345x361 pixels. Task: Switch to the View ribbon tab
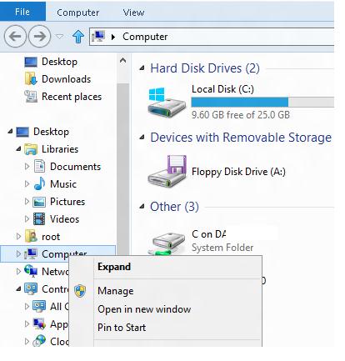point(133,13)
